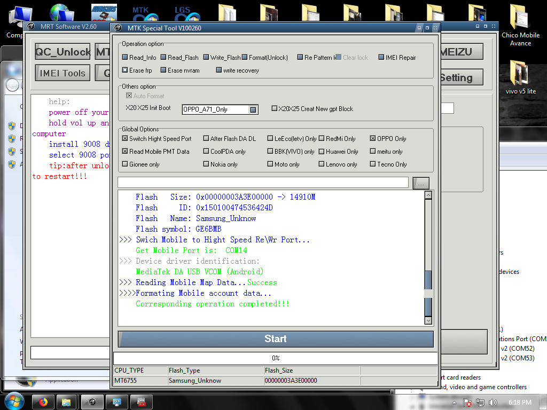Screen dimensions: 547x410
Task: Click the Action Center flag tray icon
Action: (x=467, y=403)
